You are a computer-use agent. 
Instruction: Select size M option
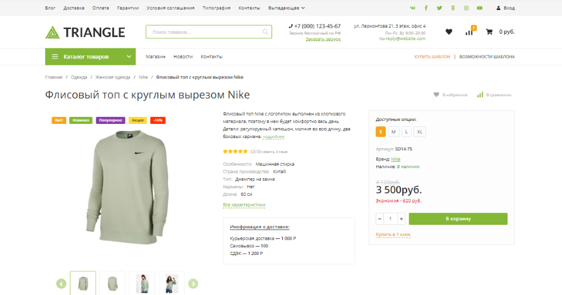click(x=394, y=132)
